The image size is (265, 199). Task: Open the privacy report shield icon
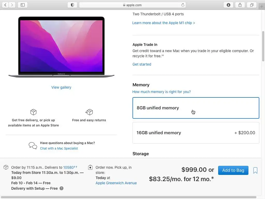tap(72, 5)
